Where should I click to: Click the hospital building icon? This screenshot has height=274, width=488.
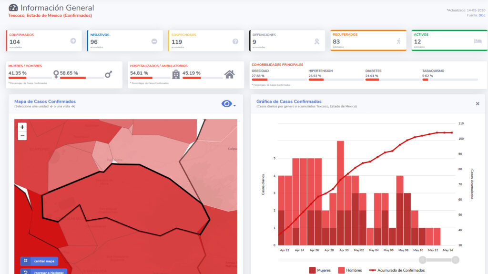pos(176,74)
